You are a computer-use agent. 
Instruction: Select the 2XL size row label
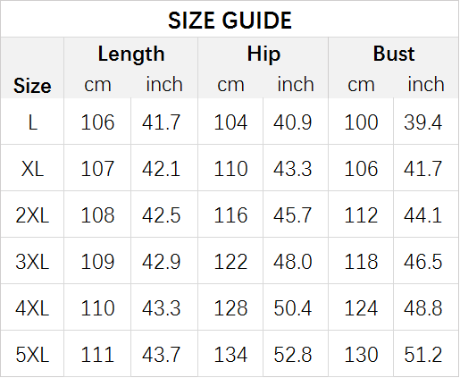coord(32,215)
